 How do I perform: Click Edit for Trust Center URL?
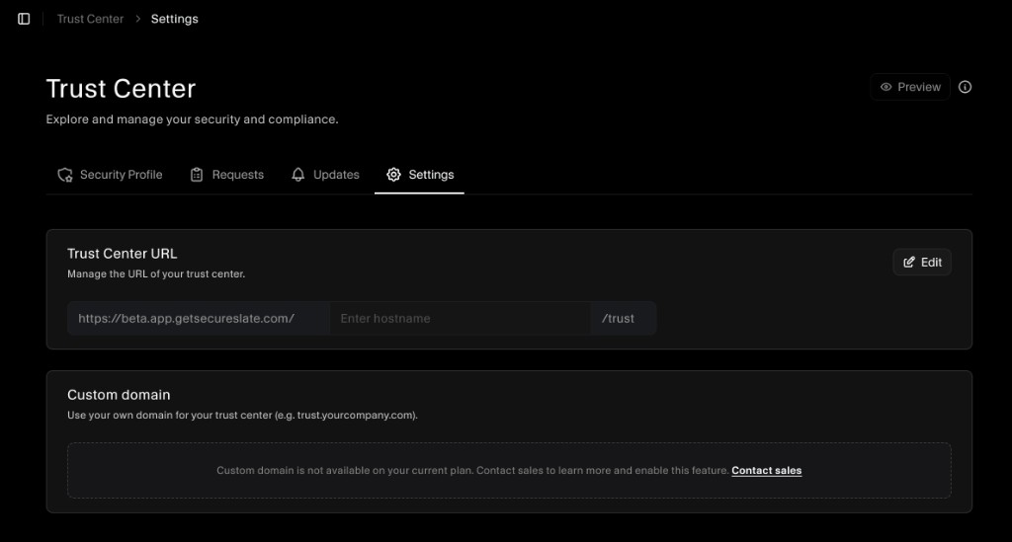922,263
